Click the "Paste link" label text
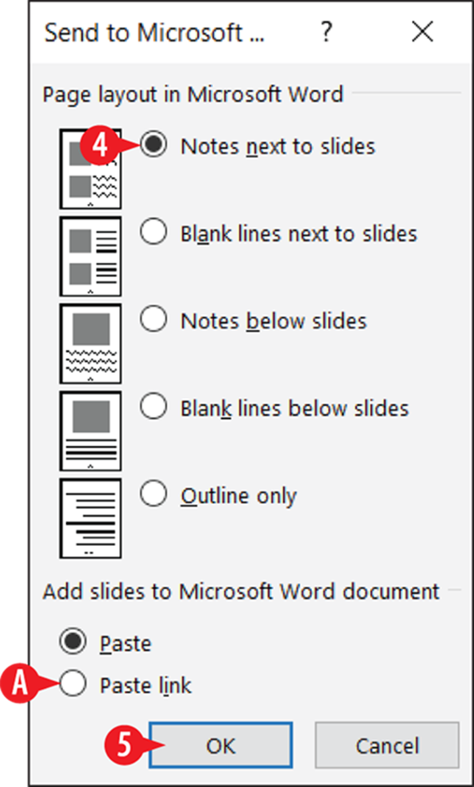 145,685
